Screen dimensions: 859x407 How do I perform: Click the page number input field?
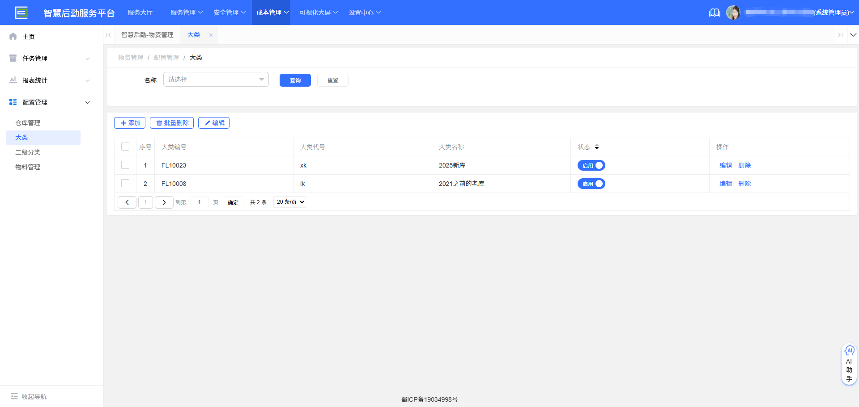pyautogui.click(x=199, y=202)
